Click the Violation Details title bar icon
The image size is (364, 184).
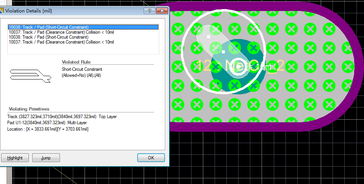pos(2,11)
